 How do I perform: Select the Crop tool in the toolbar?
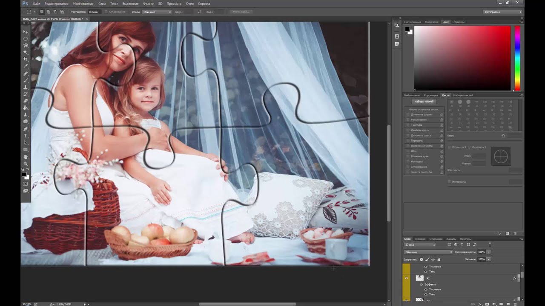click(26, 59)
